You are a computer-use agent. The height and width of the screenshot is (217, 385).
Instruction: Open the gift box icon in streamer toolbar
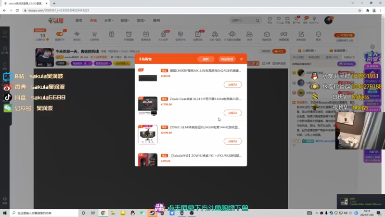(x=112, y=34)
